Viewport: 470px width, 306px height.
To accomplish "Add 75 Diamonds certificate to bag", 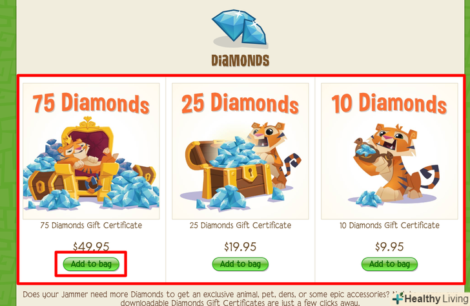I will 91,264.
